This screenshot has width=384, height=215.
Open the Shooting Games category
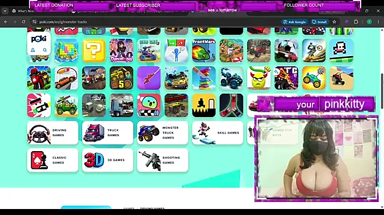(163, 160)
